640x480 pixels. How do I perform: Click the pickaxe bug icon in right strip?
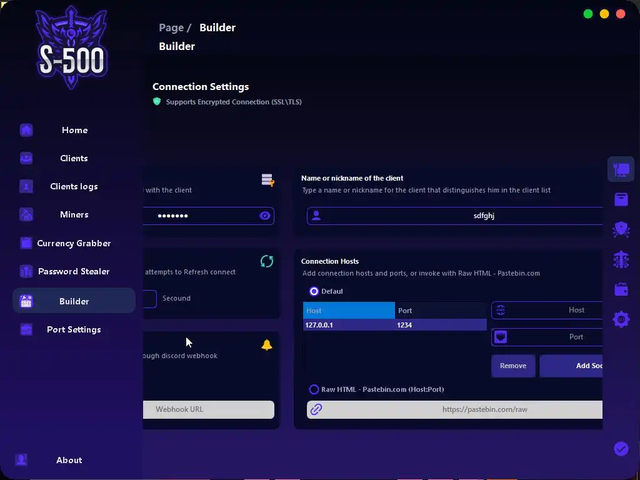pyautogui.click(x=621, y=259)
